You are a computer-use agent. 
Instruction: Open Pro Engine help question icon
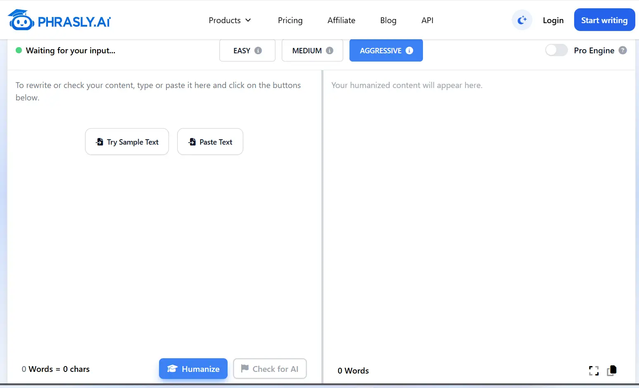623,50
